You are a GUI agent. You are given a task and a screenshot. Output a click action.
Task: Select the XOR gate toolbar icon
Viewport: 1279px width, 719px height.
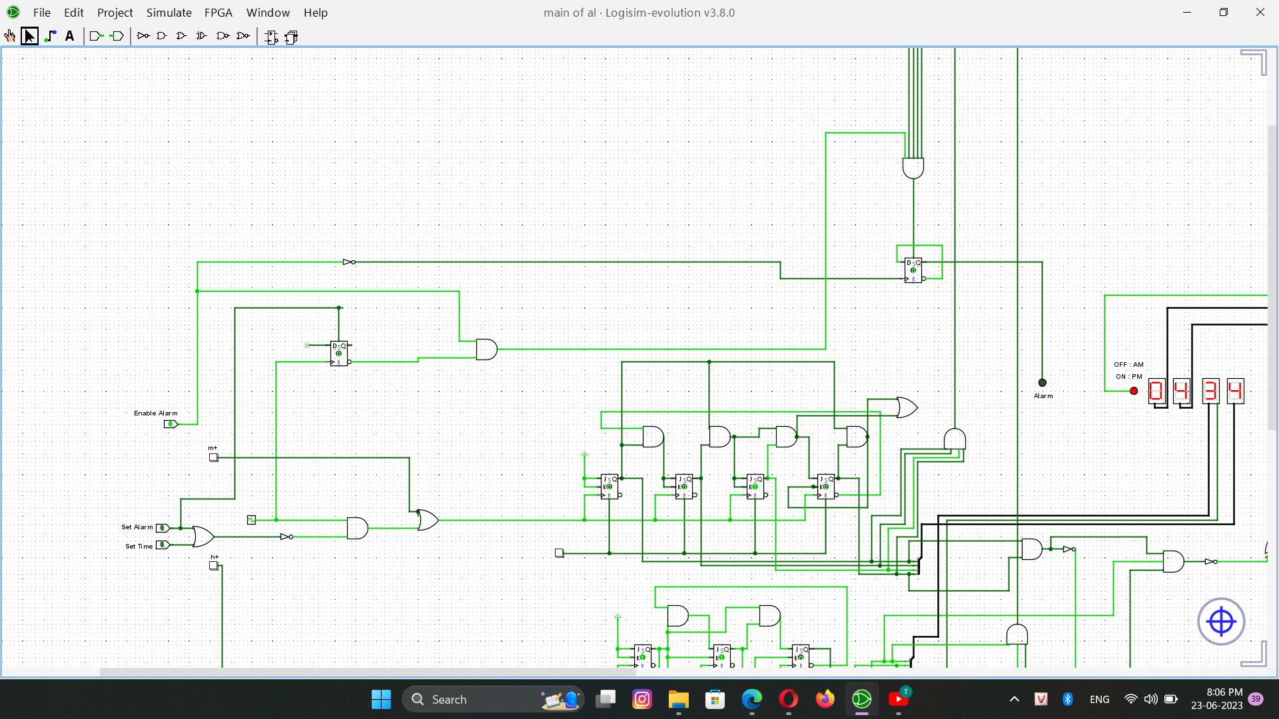[201, 36]
